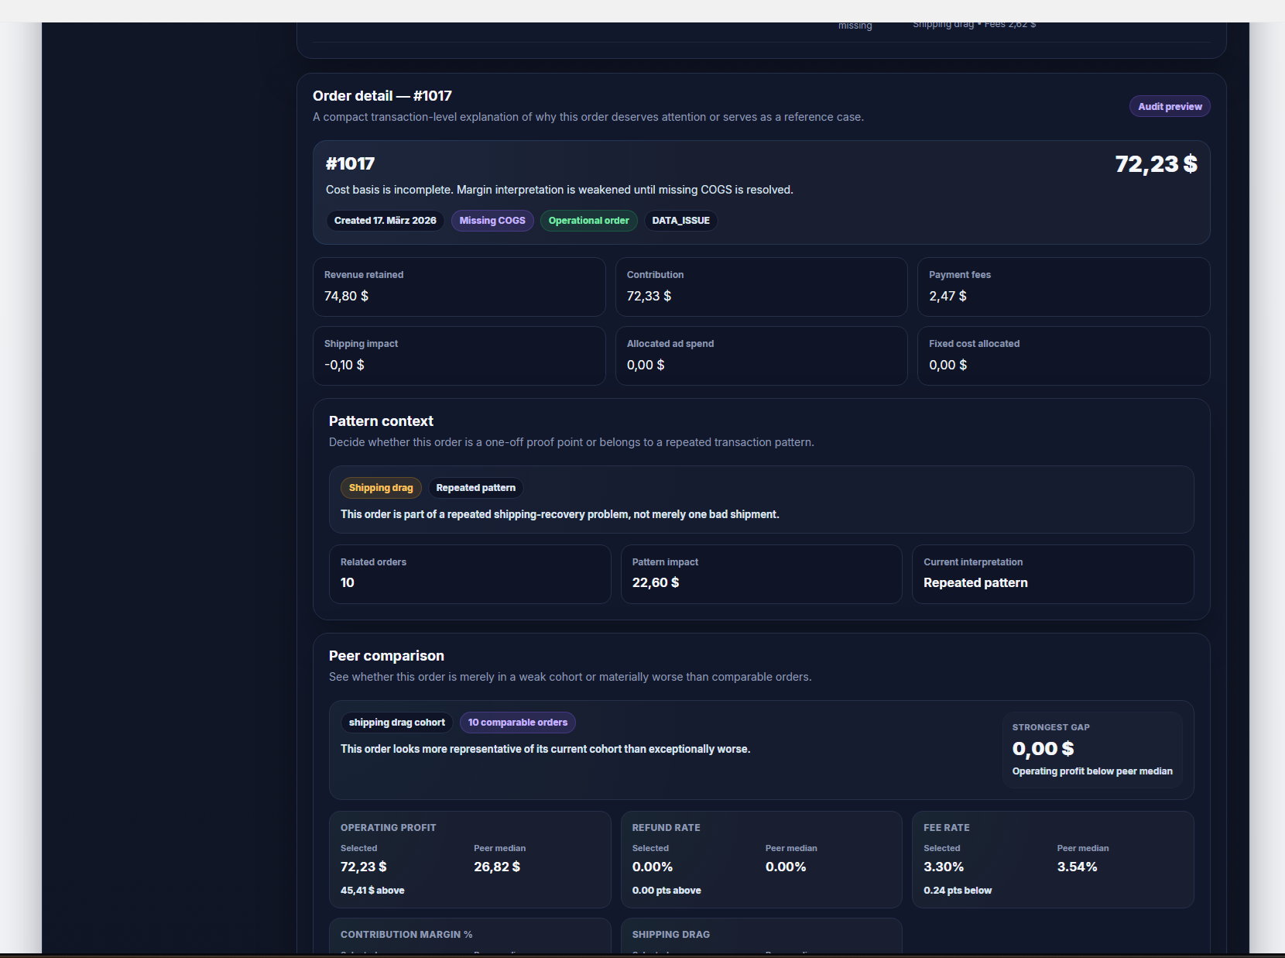
Task: Click the Audit preview badge
Action: tap(1169, 107)
